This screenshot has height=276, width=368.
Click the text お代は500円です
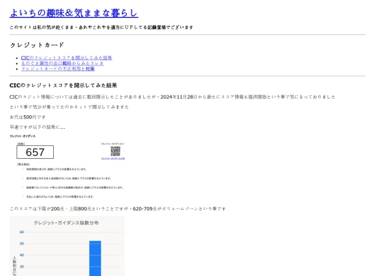28,117
